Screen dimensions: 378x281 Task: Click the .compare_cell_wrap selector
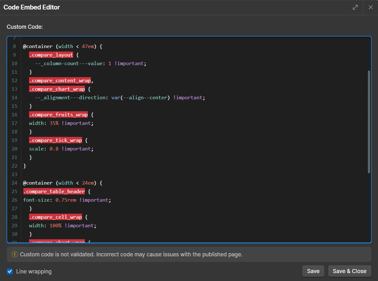56,217
